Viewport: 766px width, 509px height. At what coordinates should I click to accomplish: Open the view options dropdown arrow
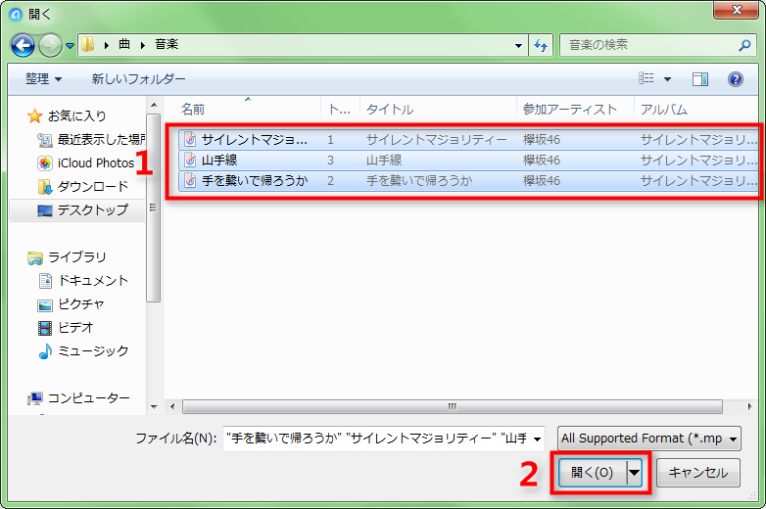(x=667, y=79)
